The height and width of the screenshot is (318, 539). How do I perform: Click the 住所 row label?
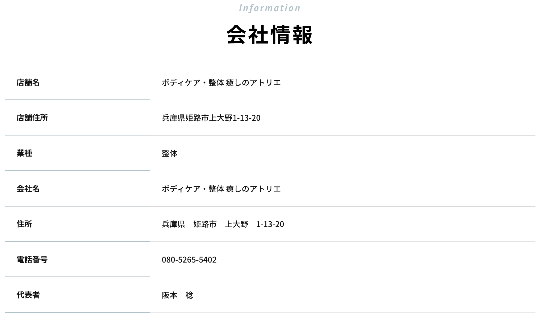pyautogui.click(x=24, y=224)
